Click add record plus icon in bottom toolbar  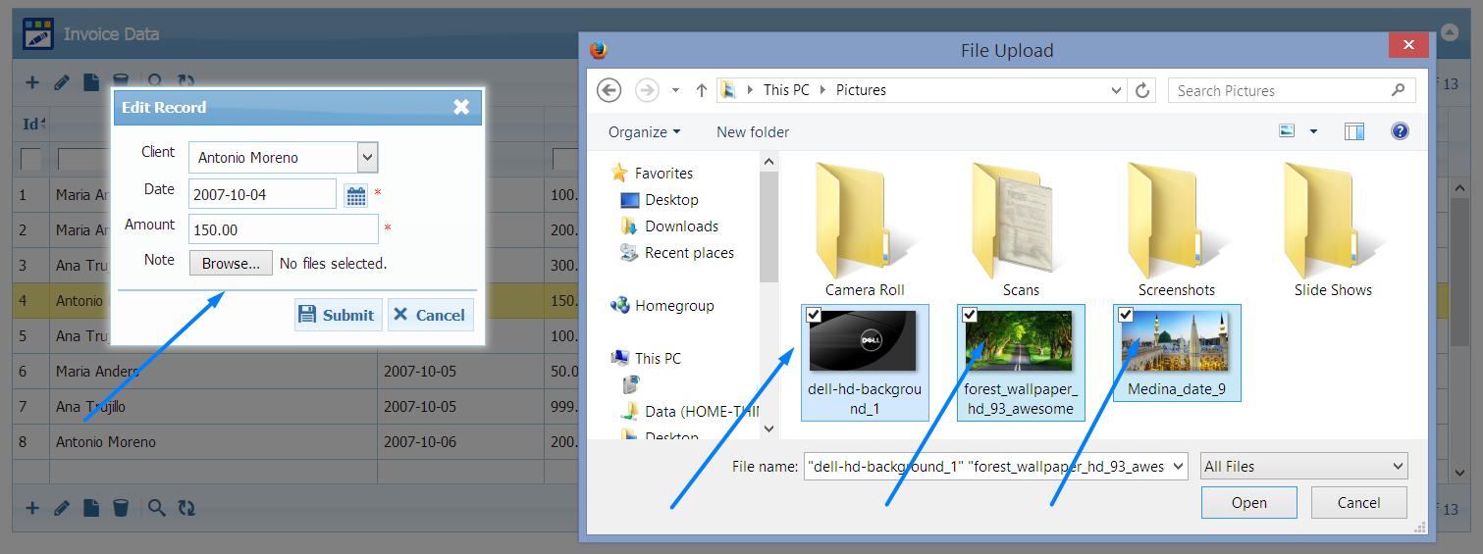click(x=32, y=507)
